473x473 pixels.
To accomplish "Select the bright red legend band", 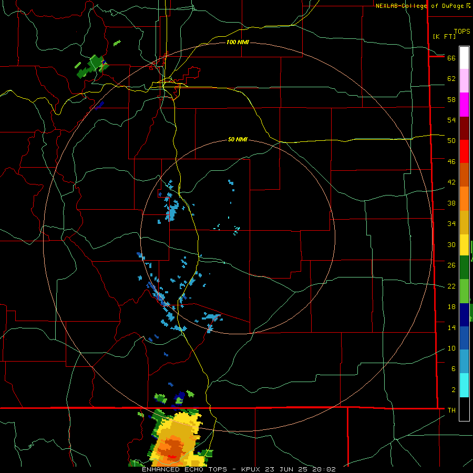I will click(464, 151).
